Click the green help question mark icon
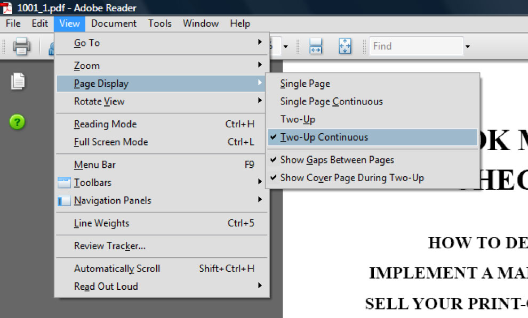 click(x=17, y=123)
